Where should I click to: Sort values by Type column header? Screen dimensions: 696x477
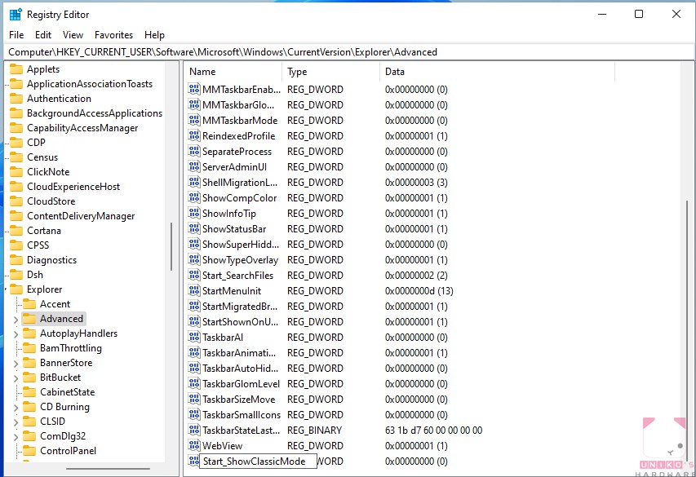(331, 72)
